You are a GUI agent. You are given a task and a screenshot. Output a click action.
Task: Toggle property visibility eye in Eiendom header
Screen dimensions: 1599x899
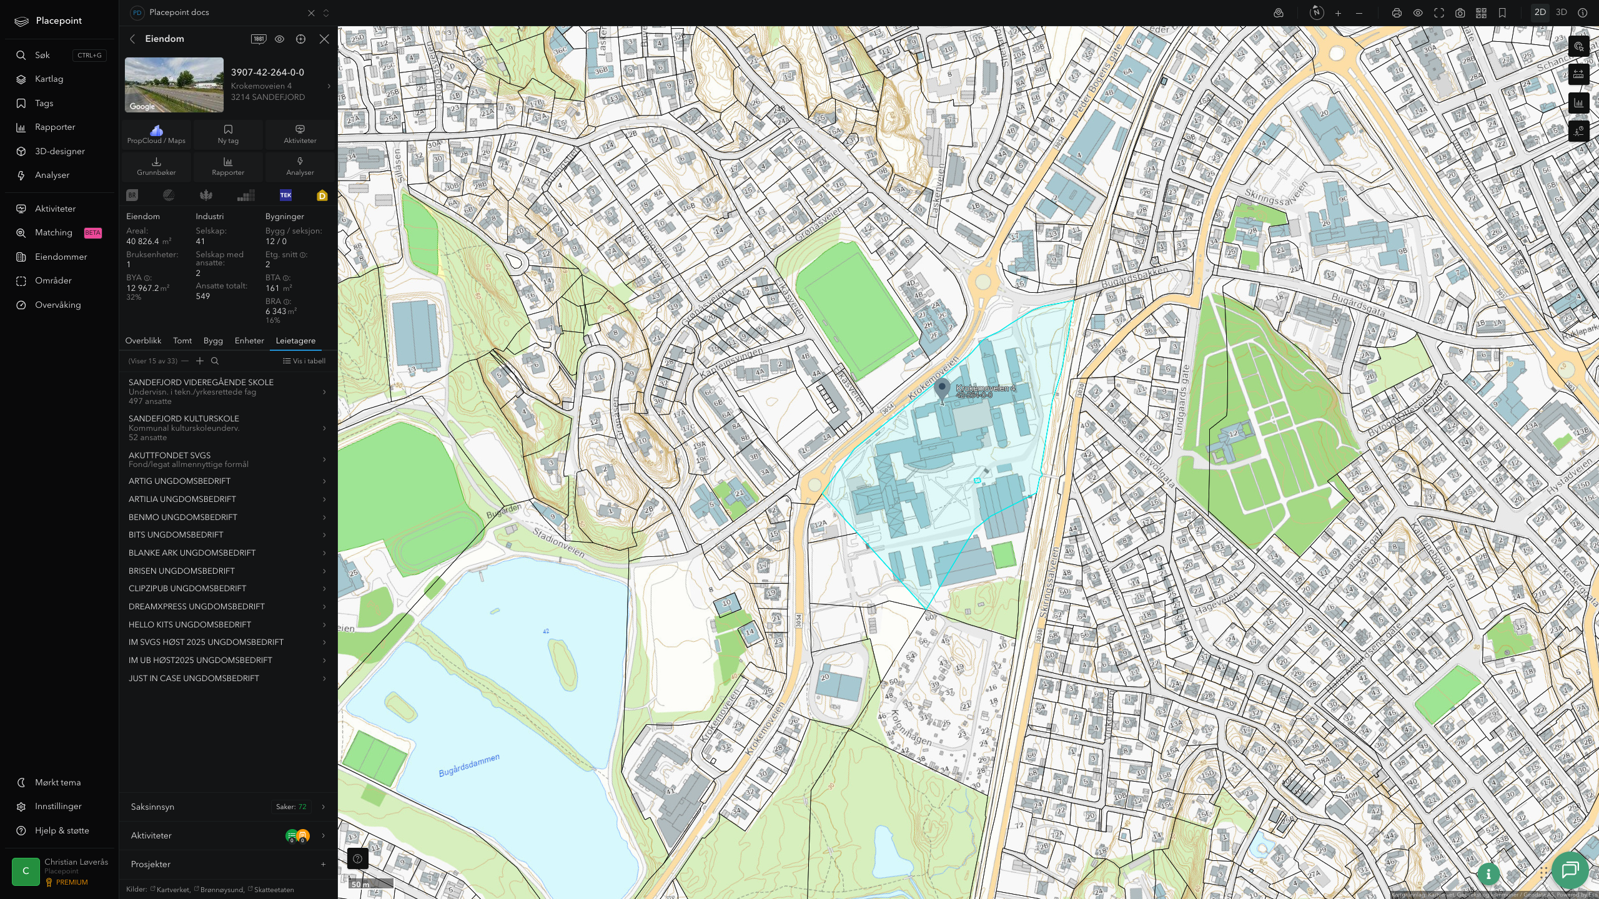(280, 39)
